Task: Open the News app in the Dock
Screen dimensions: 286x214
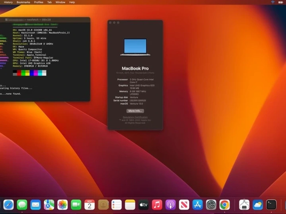Action: (184, 205)
